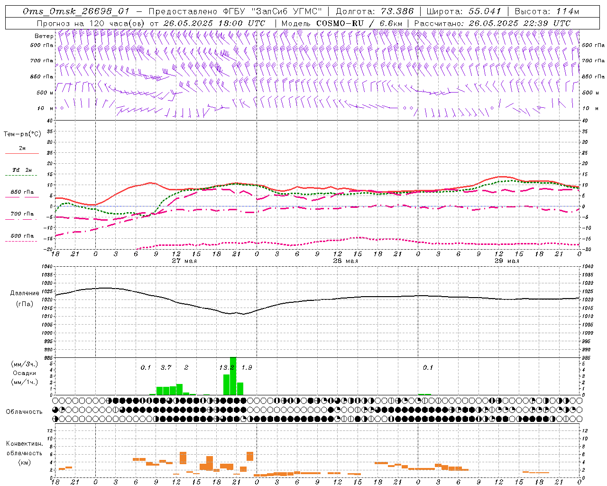
Task: Click the 10 м wind level label on left
Action: pyautogui.click(x=46, y=108)
